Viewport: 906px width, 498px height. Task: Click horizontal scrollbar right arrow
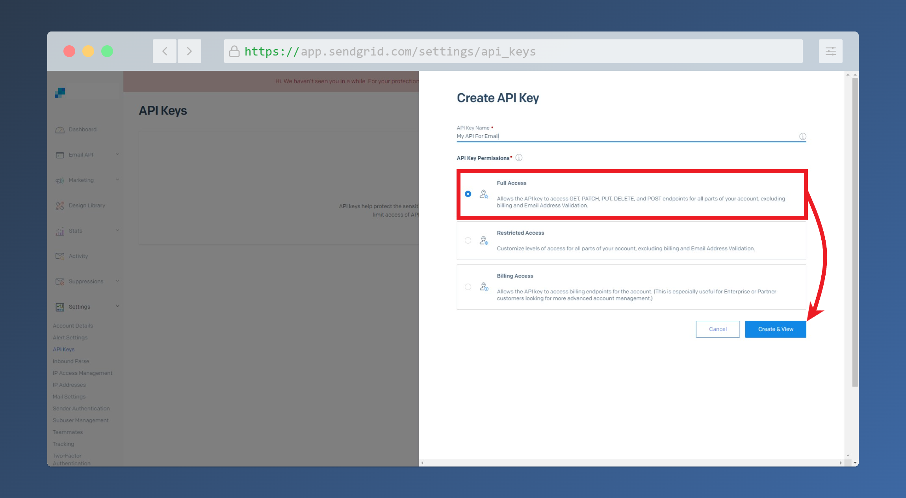(841, 463)
